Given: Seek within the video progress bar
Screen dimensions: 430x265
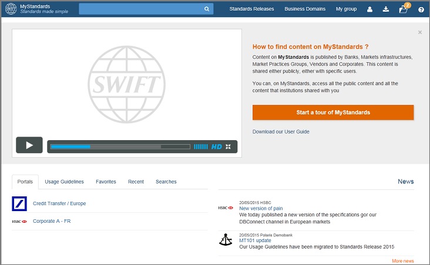Looking at the screenshot, I should coord(120,147).
